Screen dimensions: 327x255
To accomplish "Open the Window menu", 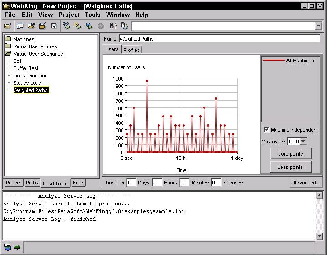I will point(118,15).
